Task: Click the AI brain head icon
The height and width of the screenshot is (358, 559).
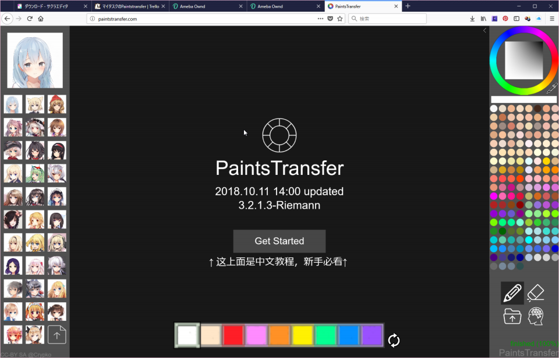Action: click(x=536, y=316)
